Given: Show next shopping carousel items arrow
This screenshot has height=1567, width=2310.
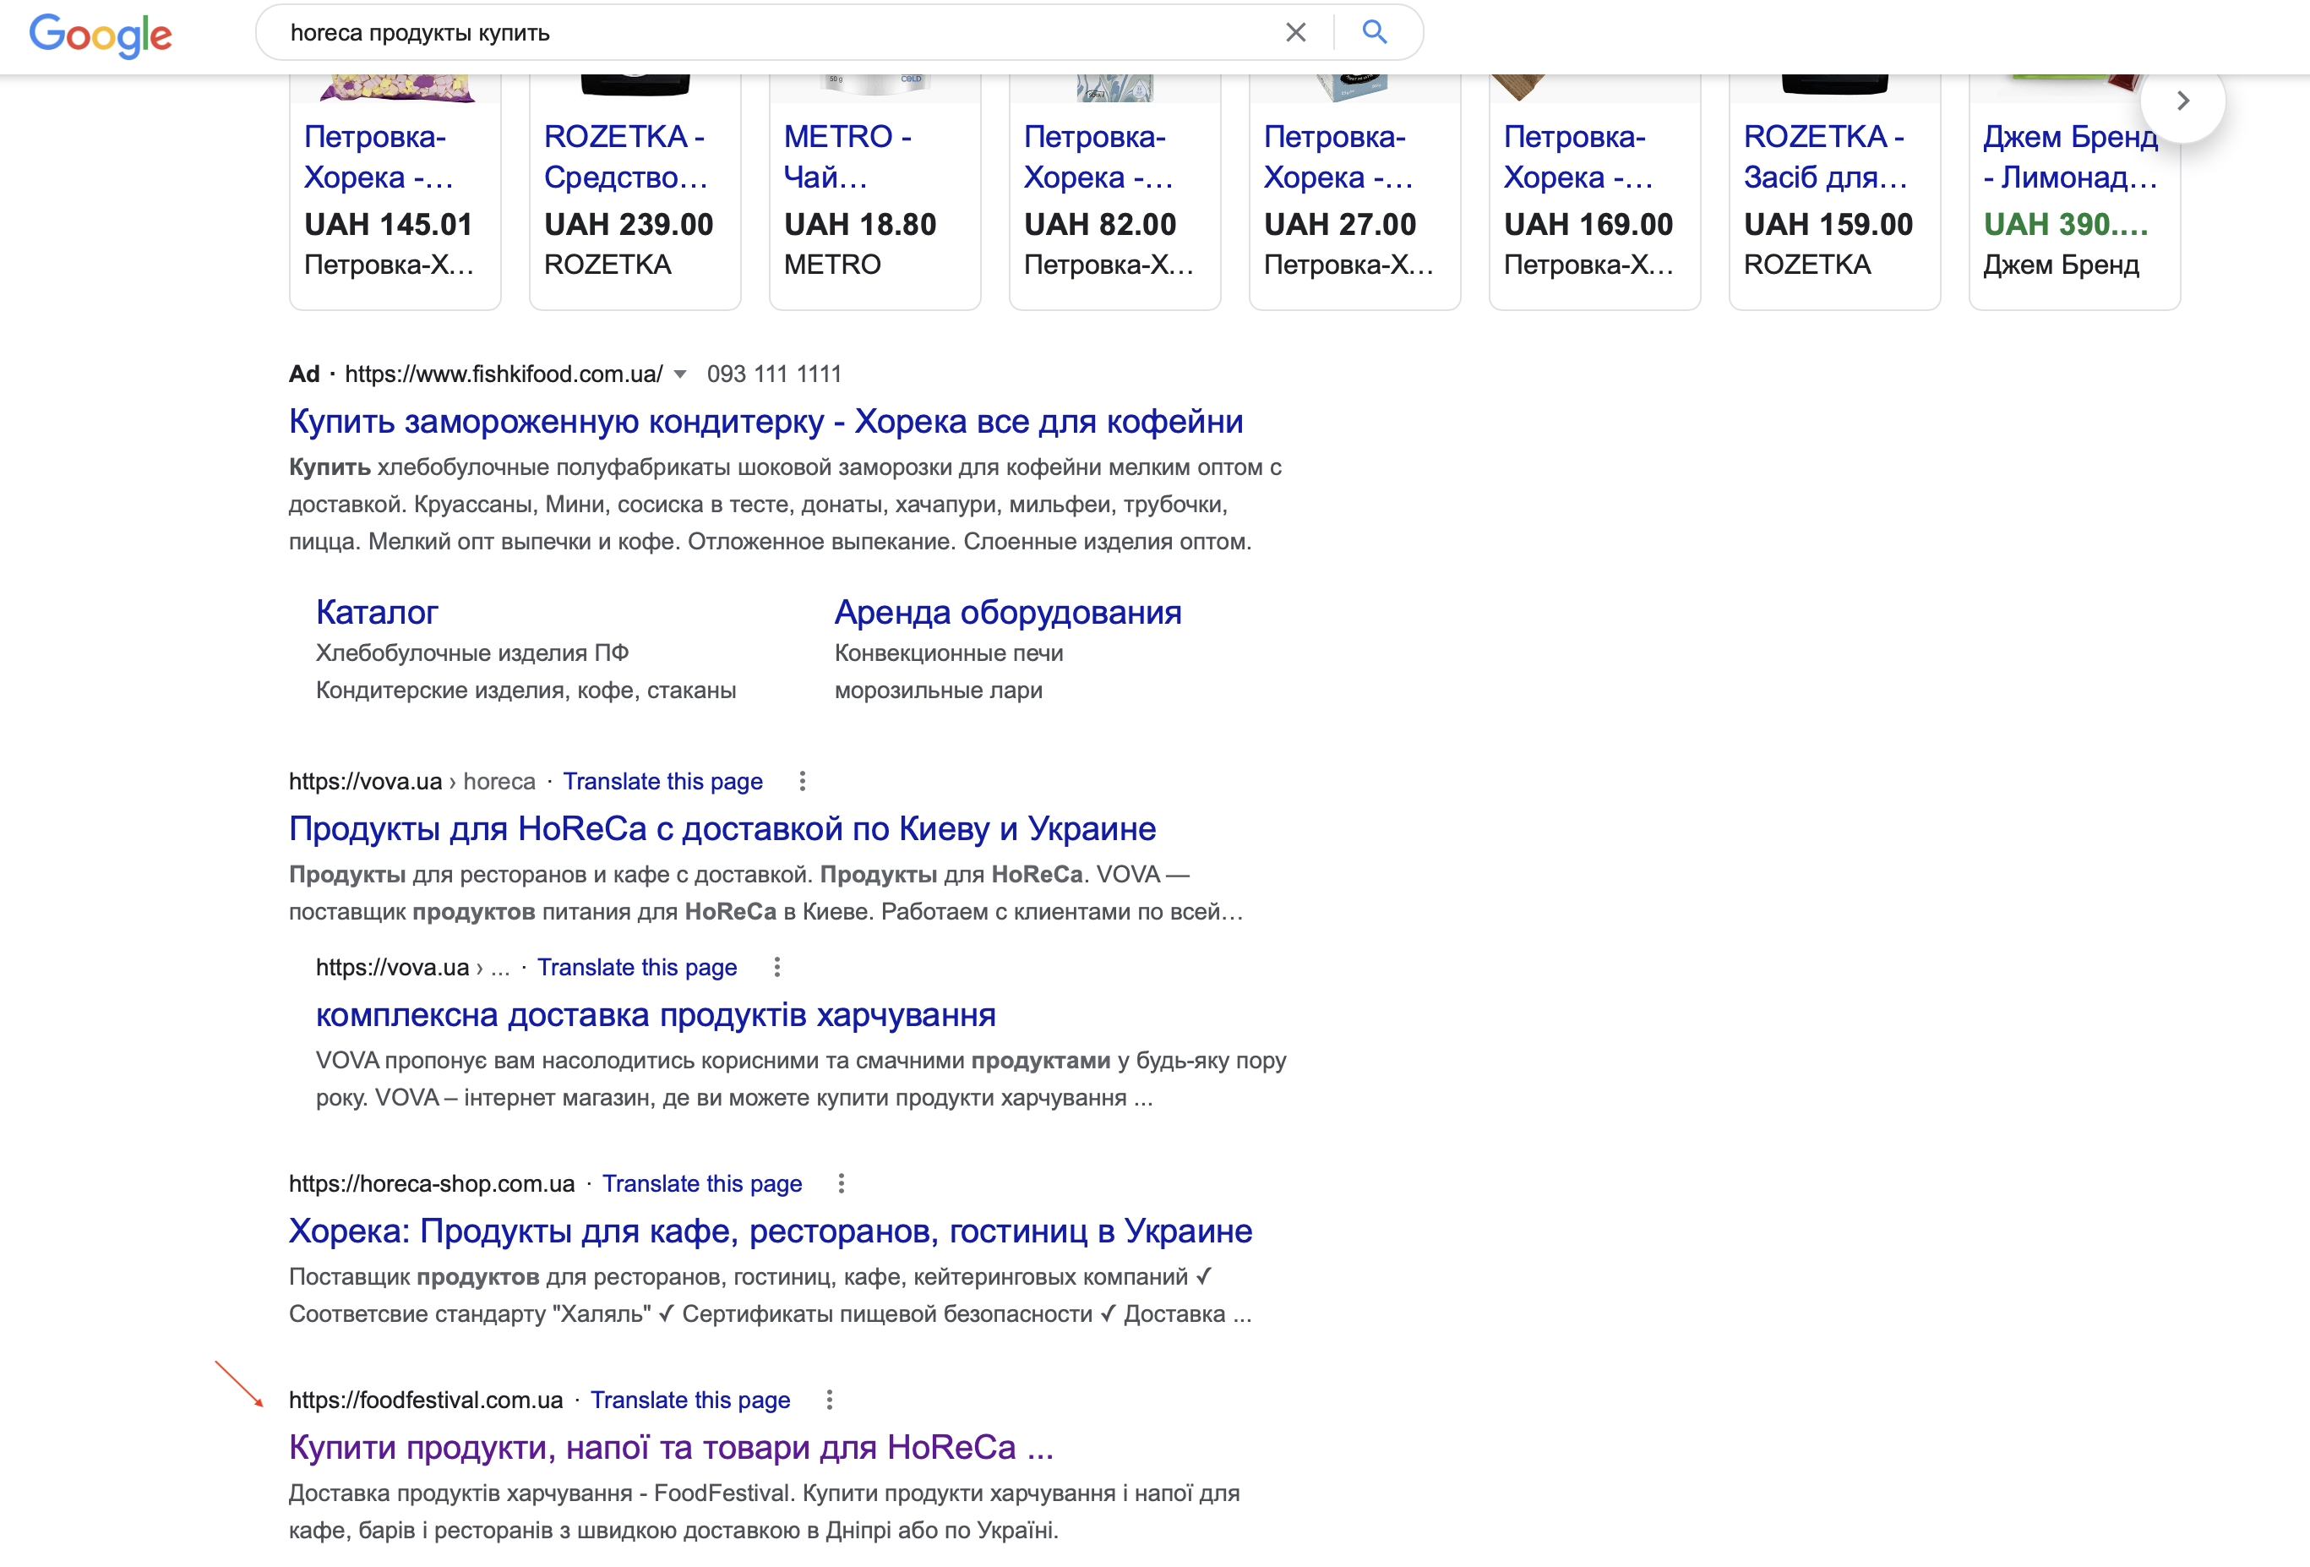Looking at the screenshot, I should pos(2182,101).
